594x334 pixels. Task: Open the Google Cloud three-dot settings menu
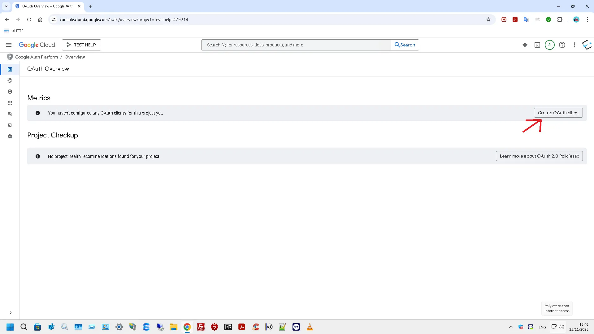click(574, 45)
